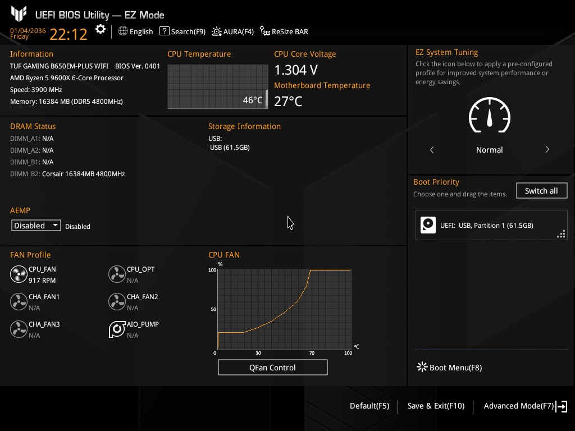This screenshot has width=575, height=431.
Task: Go to next EZ tuning profile arrow
Action: click(x=547, y=149)
